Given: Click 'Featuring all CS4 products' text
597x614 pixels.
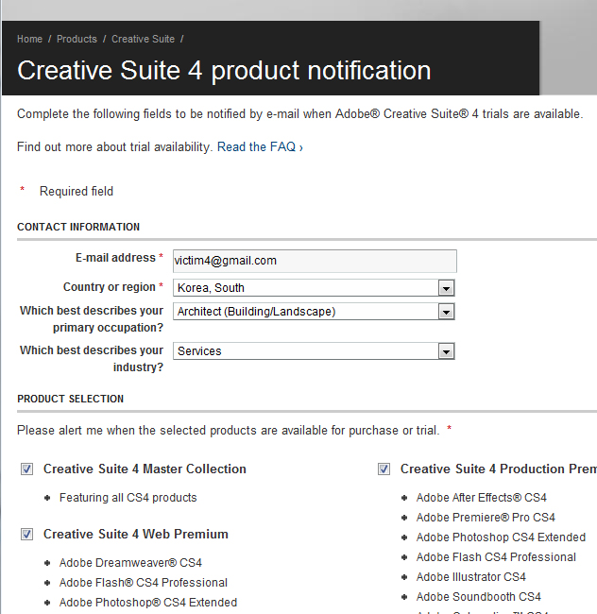Looking at the screenshot, I should pos(128,498).
